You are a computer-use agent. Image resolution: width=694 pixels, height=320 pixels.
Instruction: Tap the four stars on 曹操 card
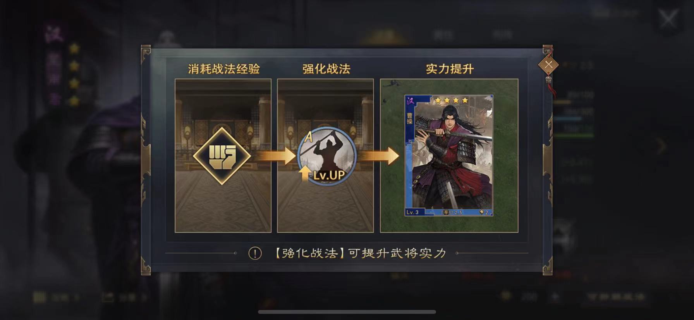451,100
